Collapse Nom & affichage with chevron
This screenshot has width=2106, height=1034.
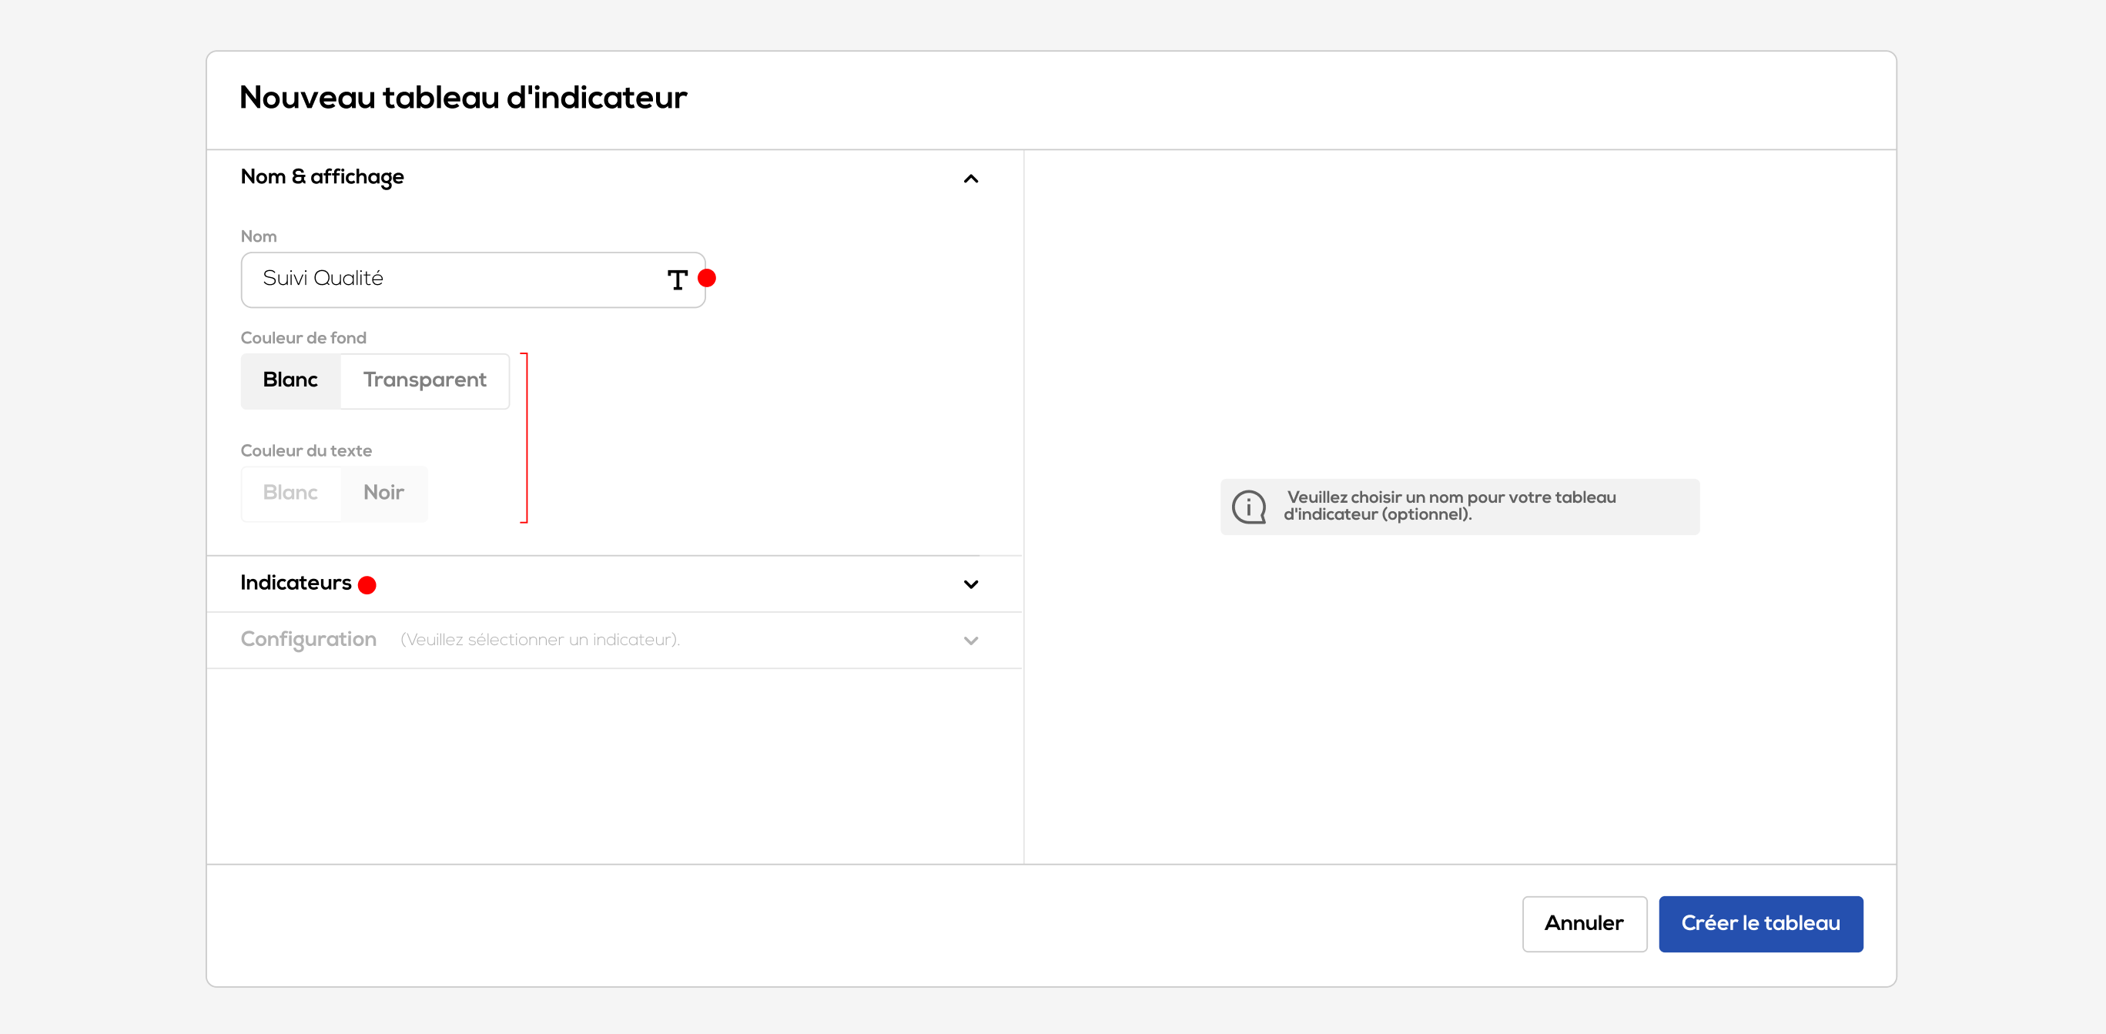(x=970, y=178)
